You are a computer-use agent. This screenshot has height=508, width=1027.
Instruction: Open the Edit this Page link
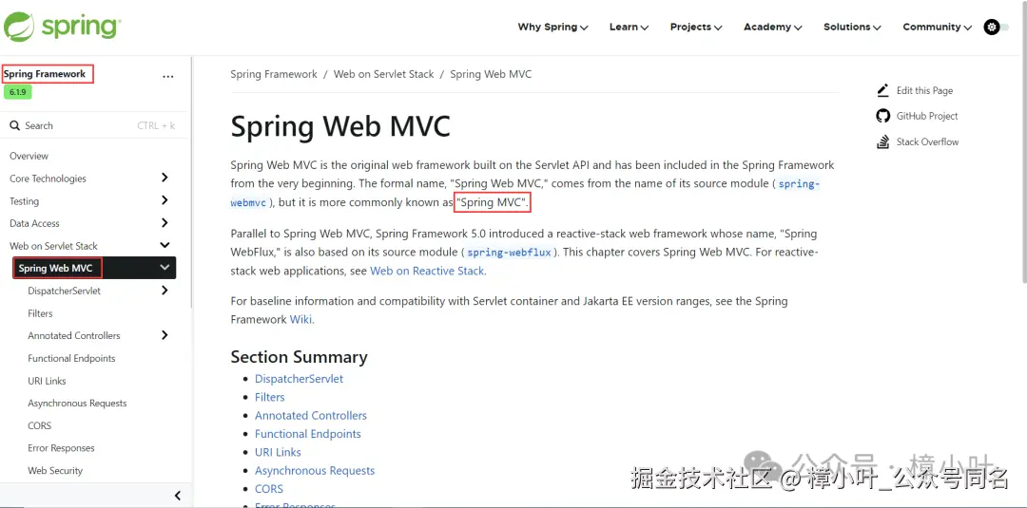coord(925,91)
